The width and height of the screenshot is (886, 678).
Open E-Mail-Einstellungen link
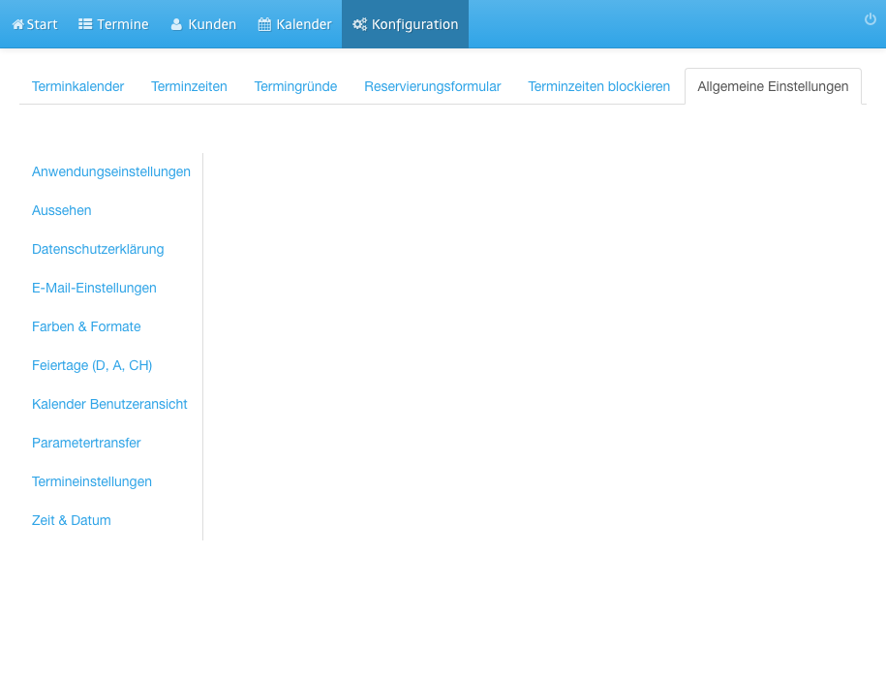pyautogui.click(x=94, y=289)
